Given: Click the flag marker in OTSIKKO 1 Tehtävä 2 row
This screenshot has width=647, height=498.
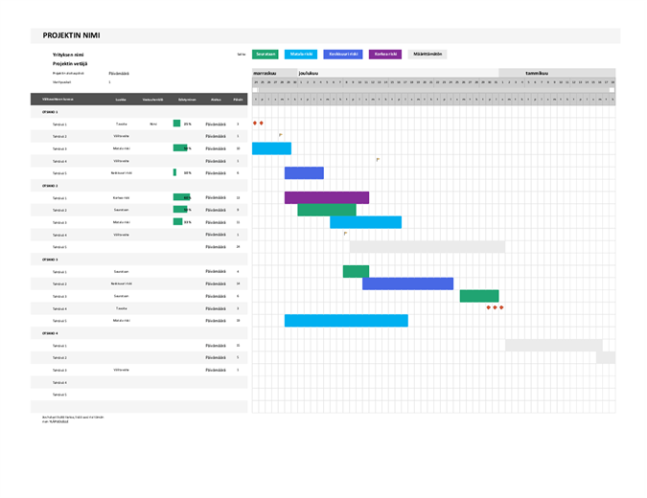Looking at the screenshot, I should click(280, 135).
